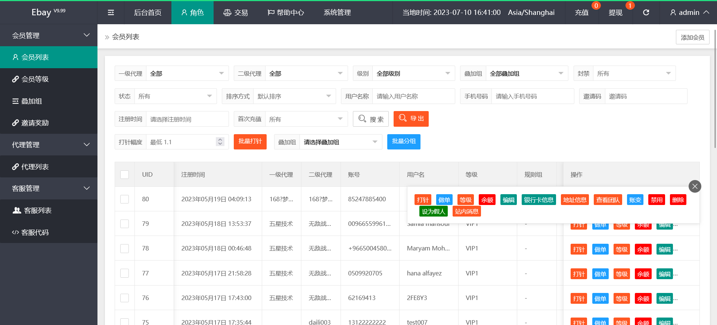Check the row checkbox for UID 80
Screen dimensions: 717x325
point(125,199)
